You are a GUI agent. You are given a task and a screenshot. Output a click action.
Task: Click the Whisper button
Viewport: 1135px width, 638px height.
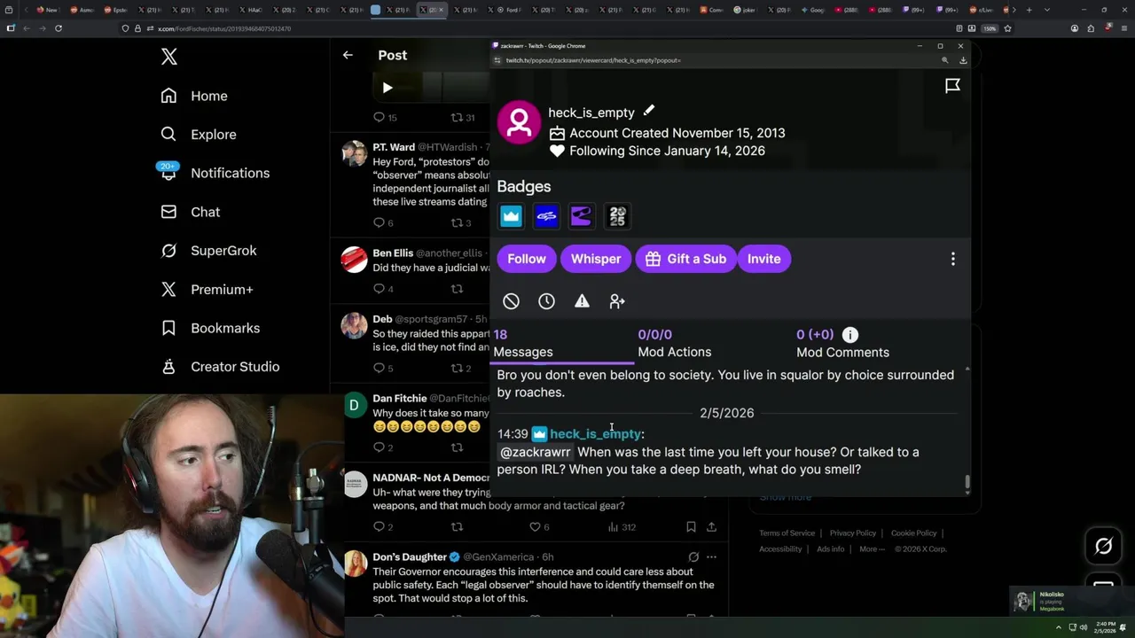596,259
